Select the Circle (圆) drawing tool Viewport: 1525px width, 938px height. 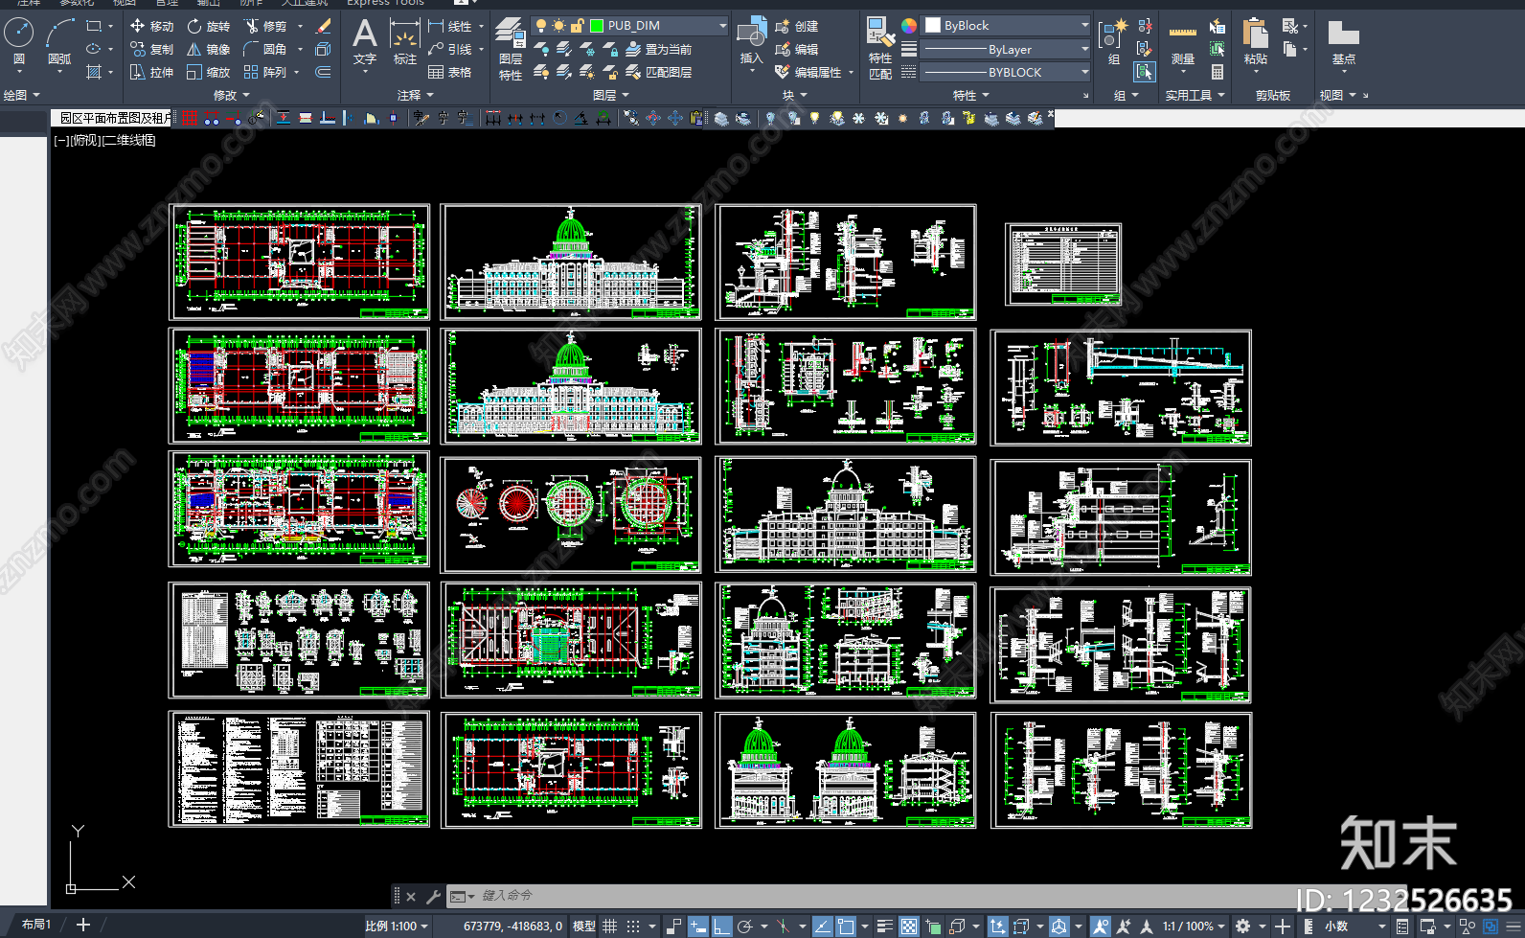pos(19,42)
